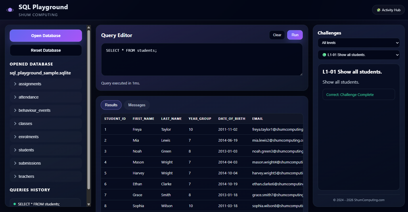Image resolution: width=408 pixels, height=212 pixels.
Task: Open the L1-01 challenge selection dropdown
Action: pos(359,55)
